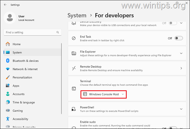Image resolution: width=190 pixels, height=129 pixels.
Task: Click the search magnifier icon
Action: point(58,32)
